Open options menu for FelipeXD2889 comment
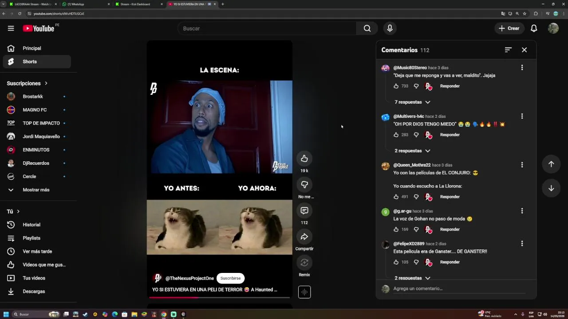Screen dimensions: 568x319 pos(522,244)
